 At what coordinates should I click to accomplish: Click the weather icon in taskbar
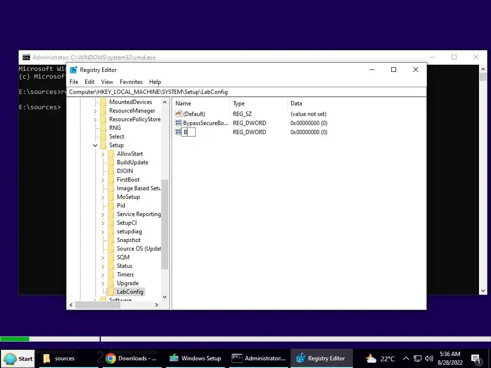coord(371,358)
